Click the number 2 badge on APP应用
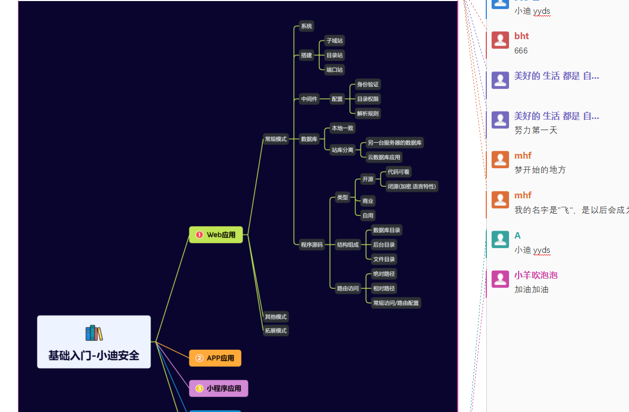Screen dimensions: 629x412 [x=199, y=358]
